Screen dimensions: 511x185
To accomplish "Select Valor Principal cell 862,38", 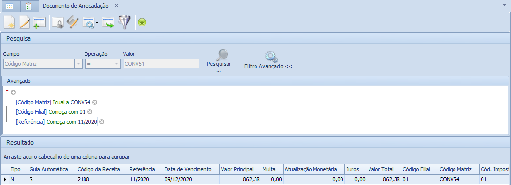I will [240, 179].
